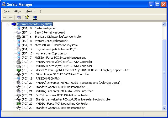
Task: Select Standard-Diskettenlaufwerkcontroller entry
Action: pos(52,37)
